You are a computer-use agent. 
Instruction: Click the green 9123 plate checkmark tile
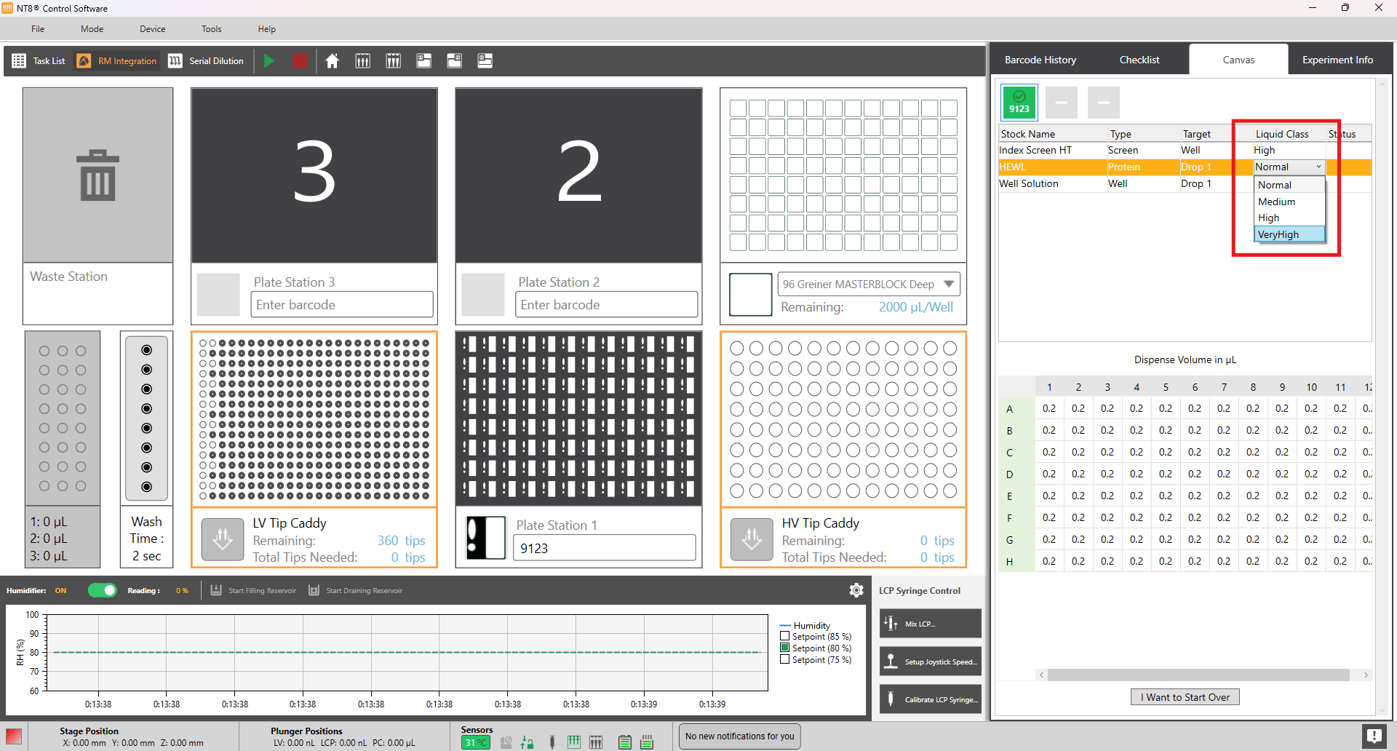(1019, 102)
